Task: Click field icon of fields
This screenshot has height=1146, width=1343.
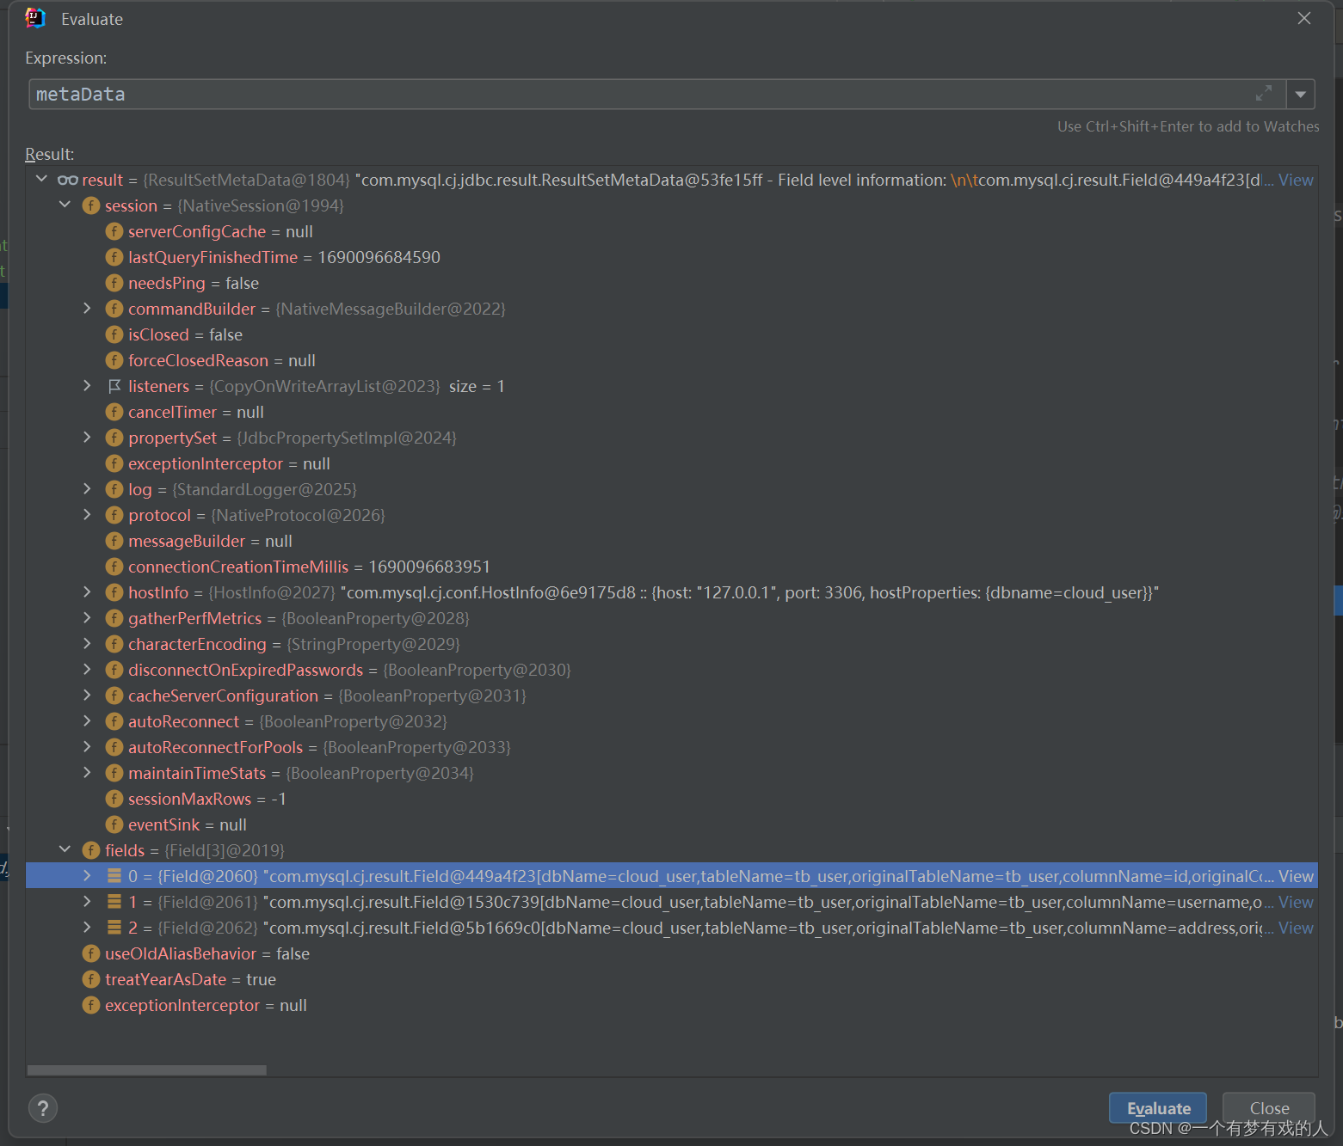Action: [91, 850]
